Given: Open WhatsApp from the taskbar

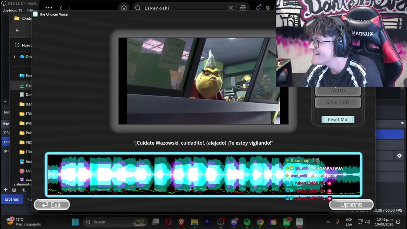Looking at the screenshot, I should tap(286, 222).
